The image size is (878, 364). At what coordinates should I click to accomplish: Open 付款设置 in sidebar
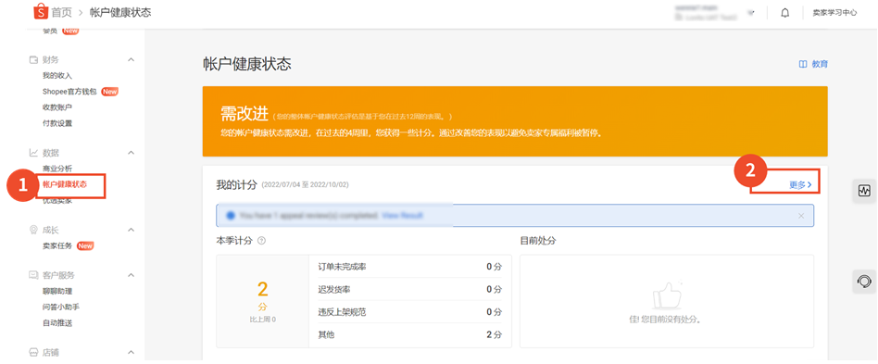(57, 123)
